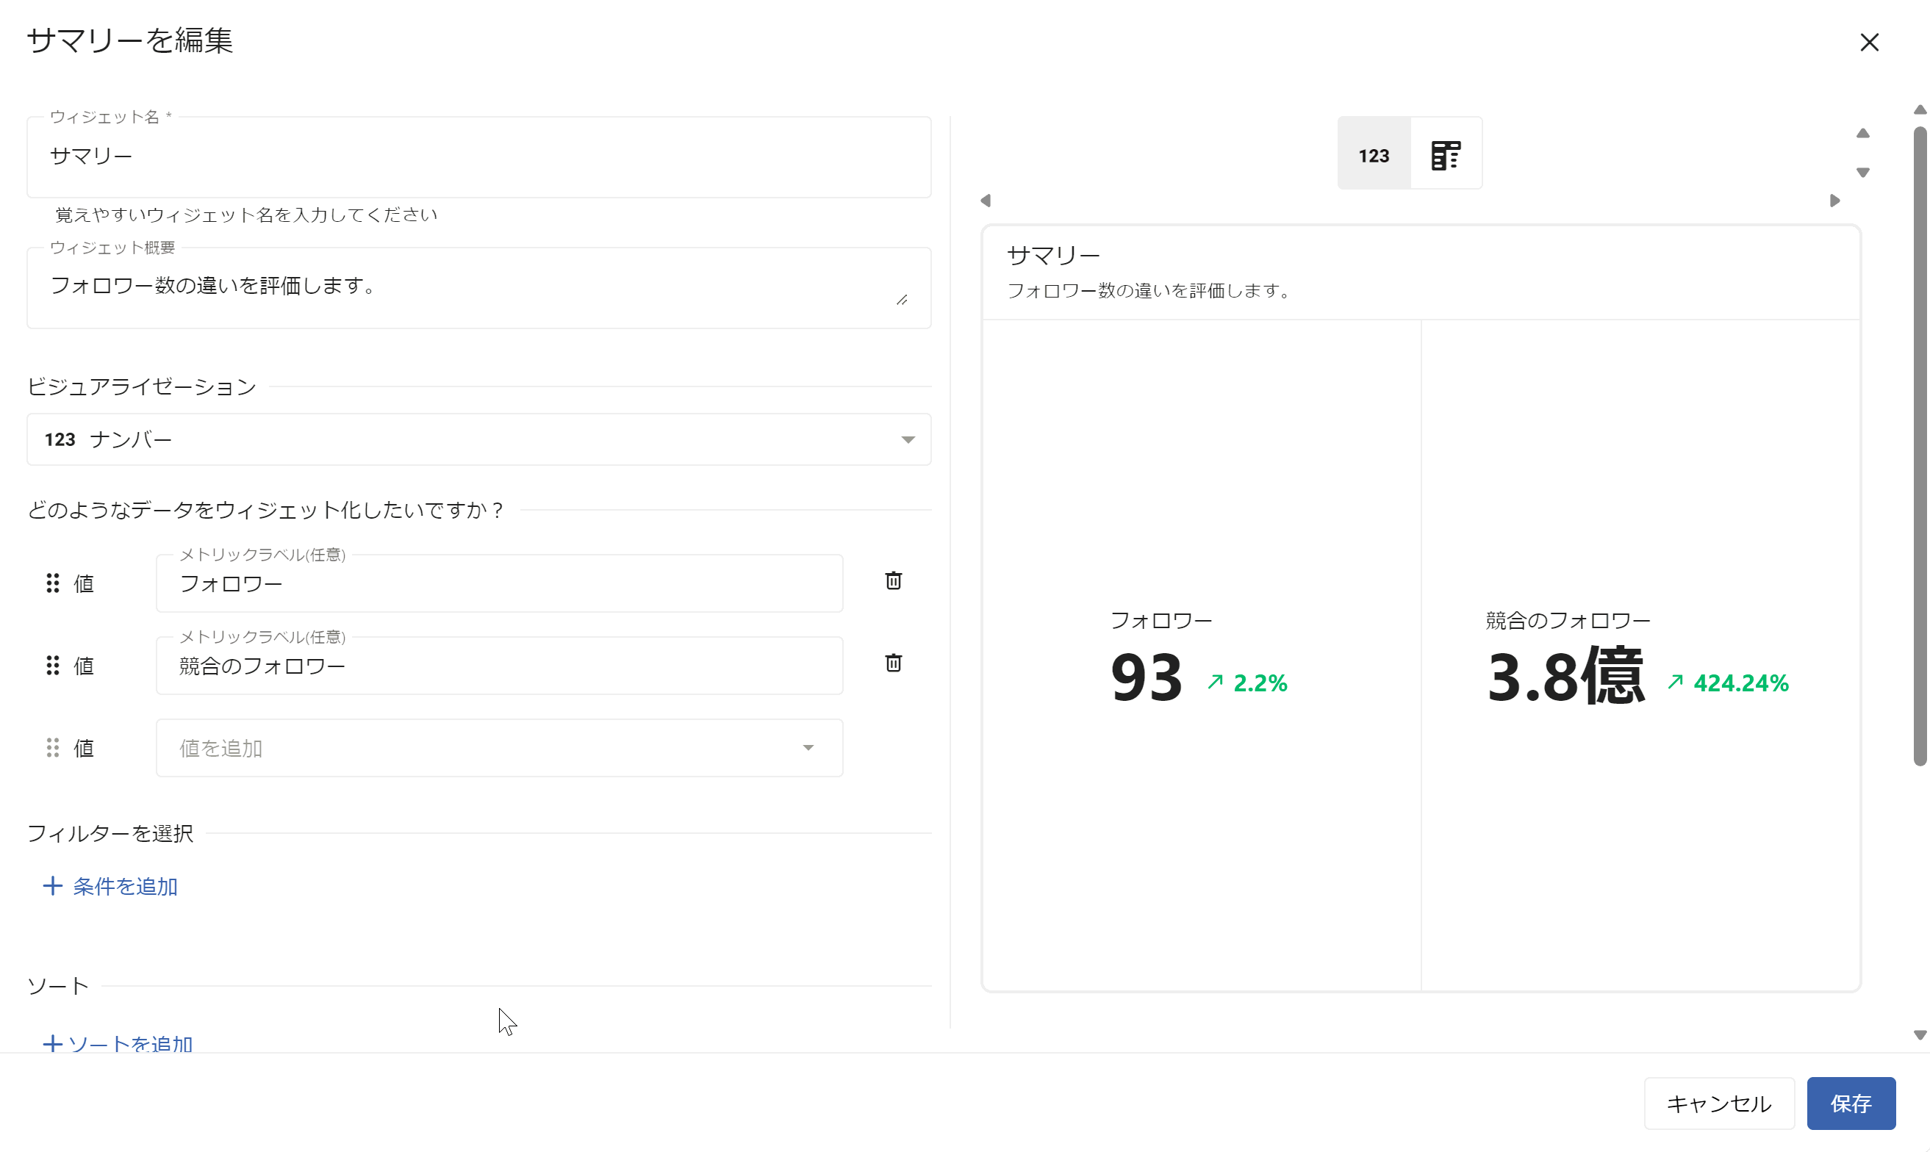This screenshot has height=1152, width=1930.
Task: Click the dialog scrollbar down arrow
Action: 1920,1034
